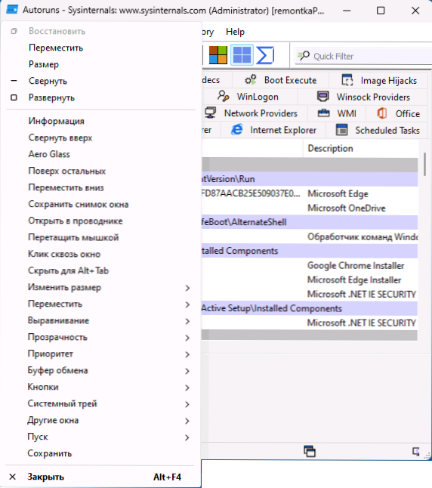The width and height of the screenshot is (432, 488).
Task: Click the AlternateShell registry key row
Action: [310, 222]
